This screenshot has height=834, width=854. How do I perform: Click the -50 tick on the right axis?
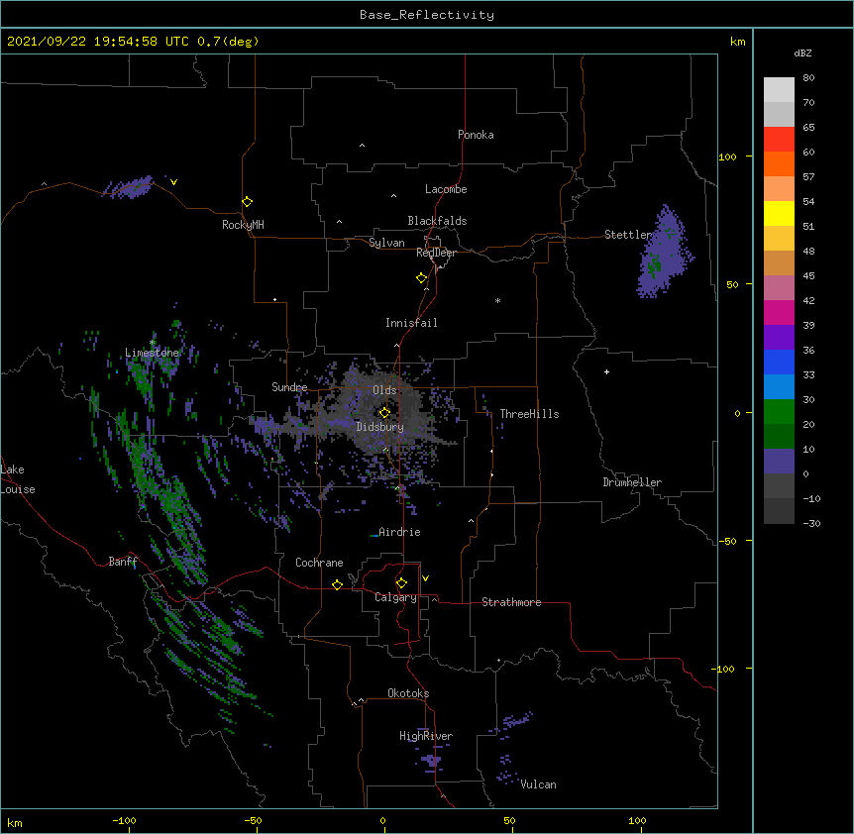(727, 541)
